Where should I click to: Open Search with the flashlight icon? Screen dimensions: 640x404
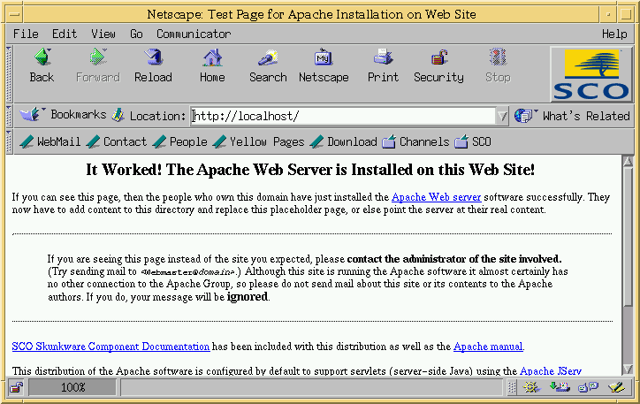(268, 57)
